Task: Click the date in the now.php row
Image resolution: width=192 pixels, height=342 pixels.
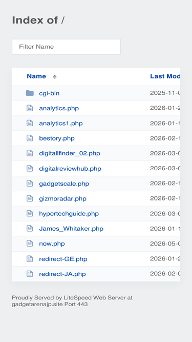Action: (165, 244)
